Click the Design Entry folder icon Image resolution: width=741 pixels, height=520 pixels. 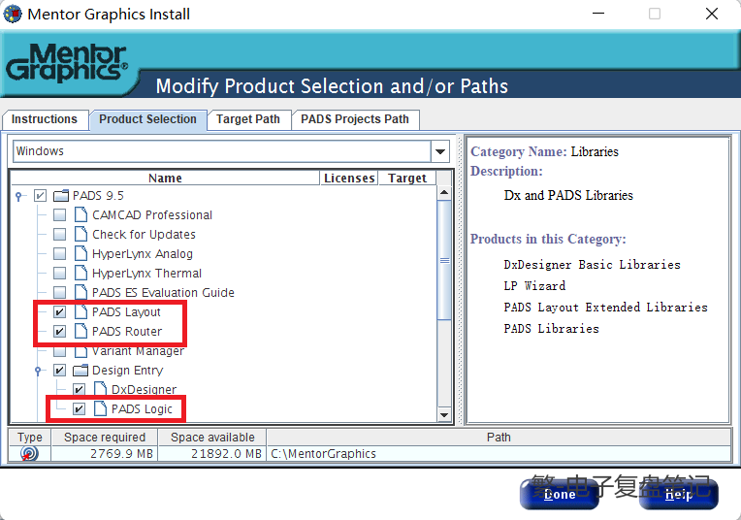[x=81, y=370]
